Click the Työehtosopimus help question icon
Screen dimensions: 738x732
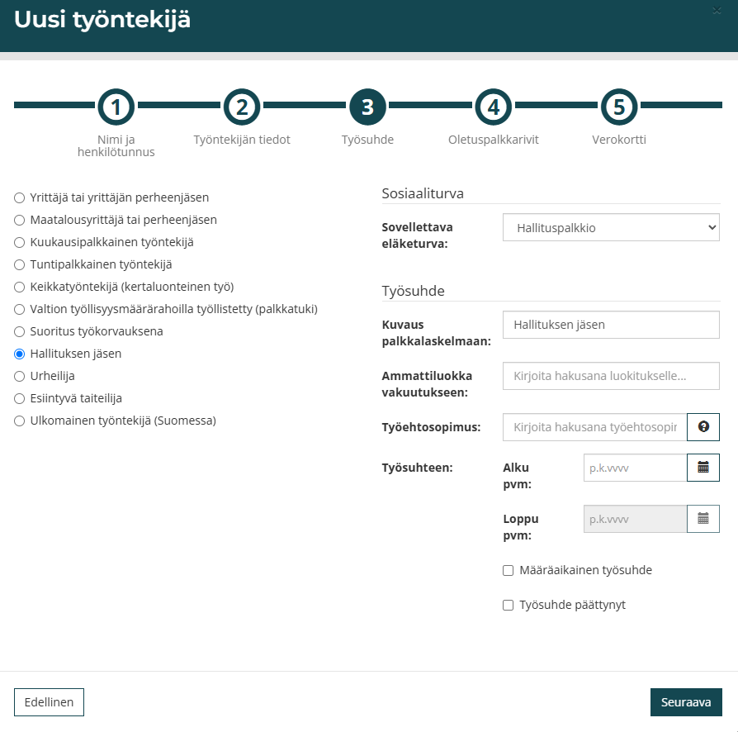[703, 427]
